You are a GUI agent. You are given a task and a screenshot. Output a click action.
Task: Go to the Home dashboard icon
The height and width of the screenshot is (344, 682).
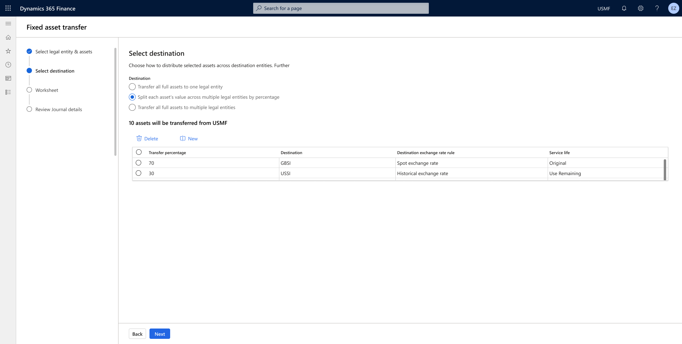pyautogui.click(x=8, y=37)
